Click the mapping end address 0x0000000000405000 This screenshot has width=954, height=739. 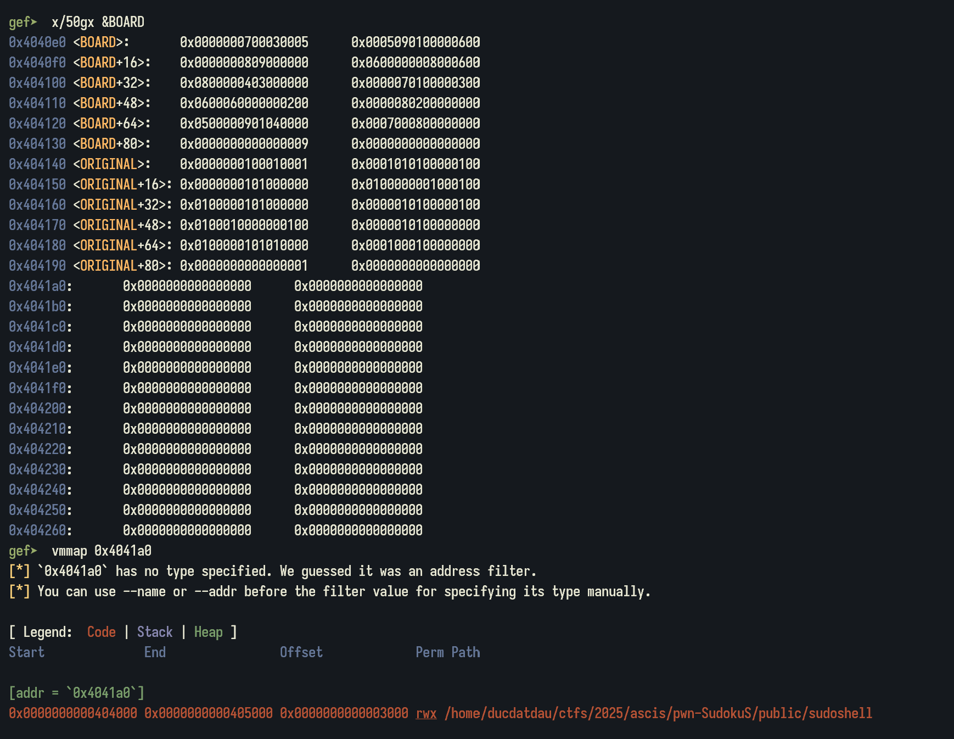208,713
